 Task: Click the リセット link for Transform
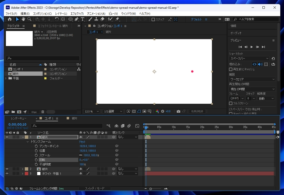coord(82,142)
